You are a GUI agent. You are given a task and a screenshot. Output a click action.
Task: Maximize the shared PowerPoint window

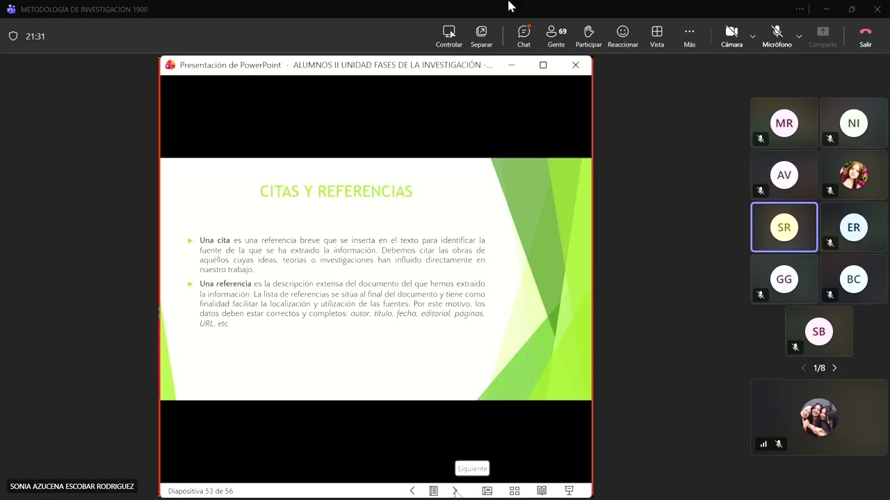pos(543,65)
